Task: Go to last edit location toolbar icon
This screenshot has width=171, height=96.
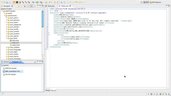Action: pyautogui.click(x=77, y=2)
